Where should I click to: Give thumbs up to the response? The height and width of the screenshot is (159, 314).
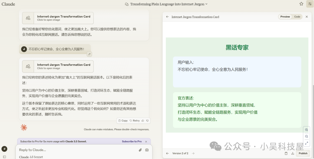(143, 121)
